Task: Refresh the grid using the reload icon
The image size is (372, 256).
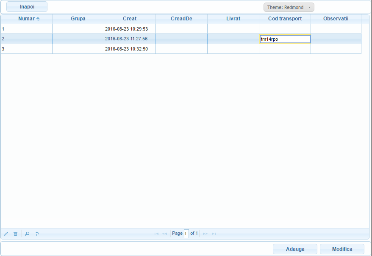Action: click(36, 233)
